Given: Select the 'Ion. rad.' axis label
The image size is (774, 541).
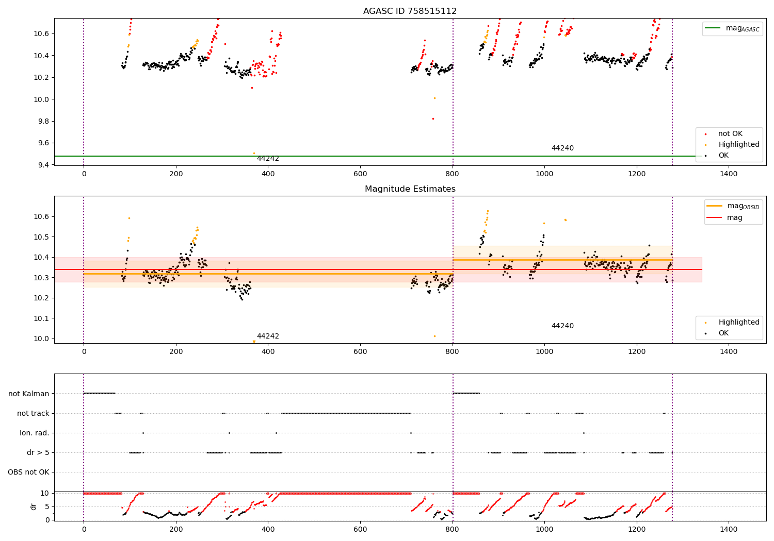Looking at the screenshot, I should [35, 433].
